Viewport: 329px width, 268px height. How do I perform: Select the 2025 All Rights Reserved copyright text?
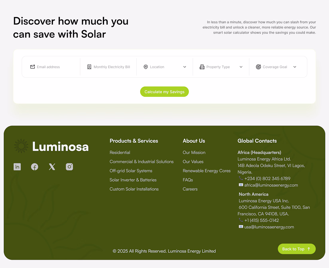(164, 251)
